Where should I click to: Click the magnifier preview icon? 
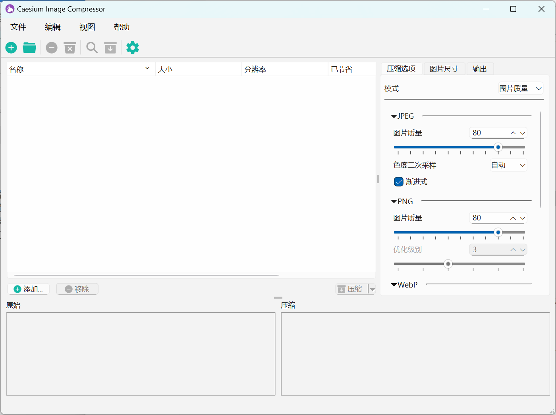point(92,48)
